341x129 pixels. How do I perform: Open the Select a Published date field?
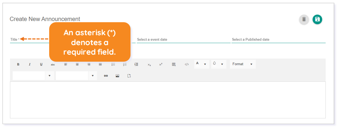pyautogui.click(x=278, y=40)
